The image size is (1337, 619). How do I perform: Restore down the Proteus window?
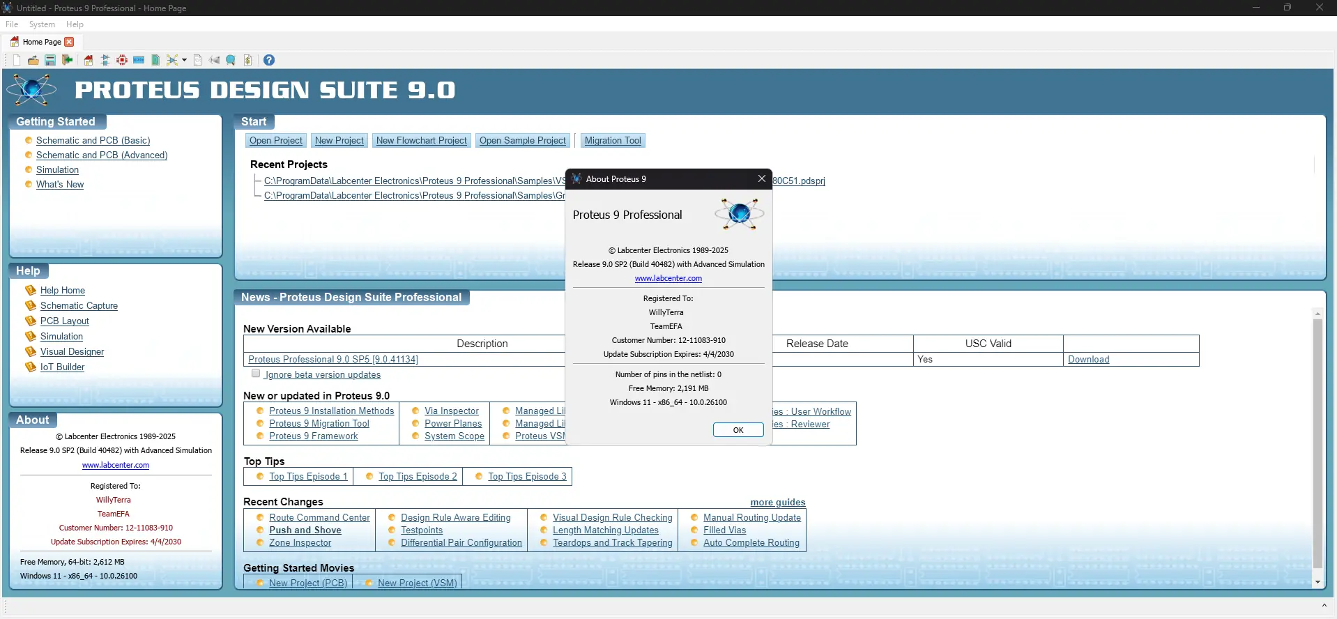pos(1288,8)
